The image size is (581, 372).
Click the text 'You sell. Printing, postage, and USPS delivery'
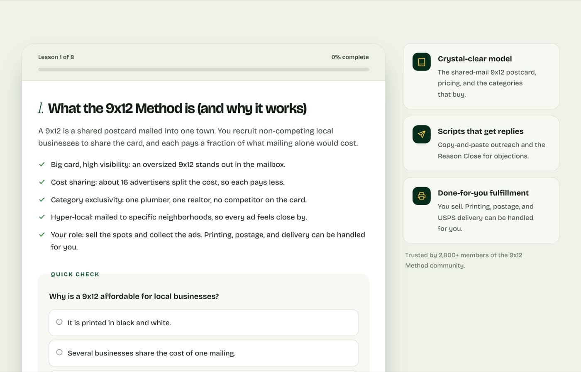pyautogui.click(x=486, y=217)
